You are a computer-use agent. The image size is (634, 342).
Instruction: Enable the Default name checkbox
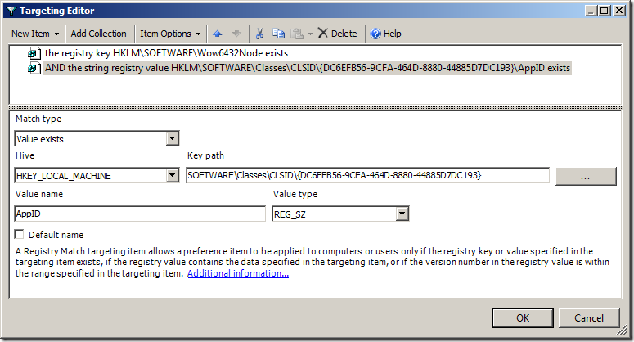click(20, 235)
